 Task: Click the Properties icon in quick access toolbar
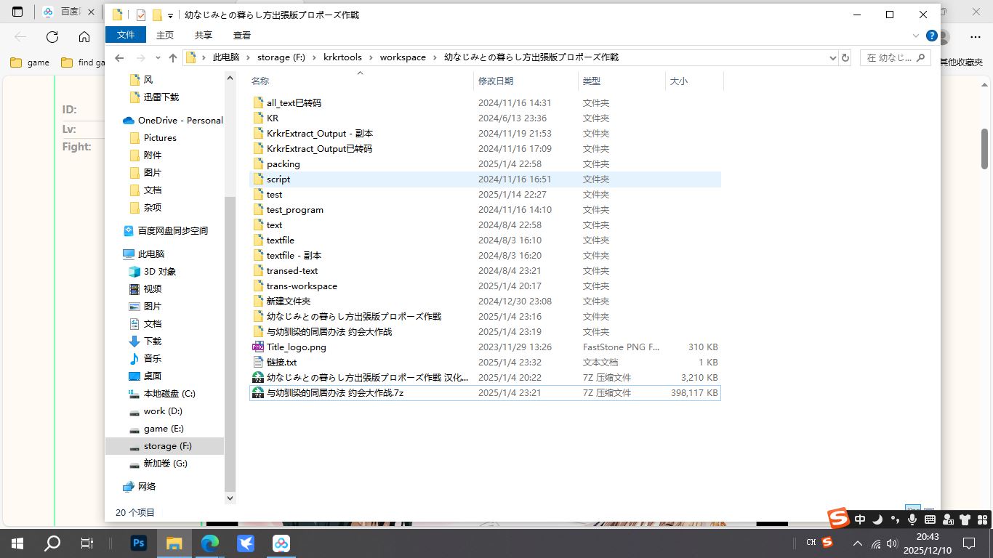pos(141,15)
